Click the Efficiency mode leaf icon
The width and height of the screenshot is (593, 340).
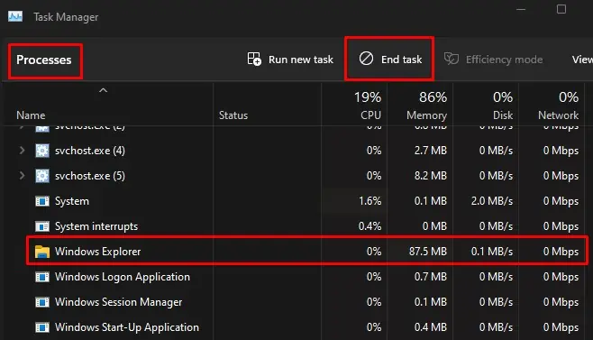pyautogui.click(x=452, y=59)
